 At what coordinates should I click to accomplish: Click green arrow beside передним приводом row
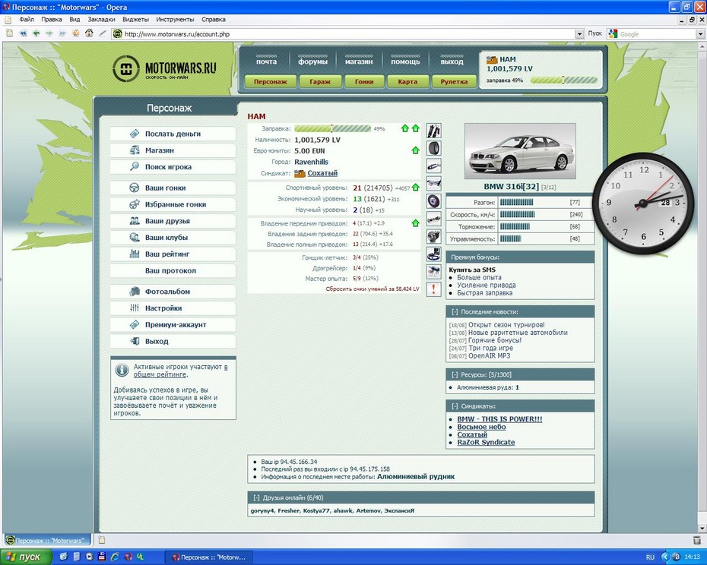tap(415, 223)
